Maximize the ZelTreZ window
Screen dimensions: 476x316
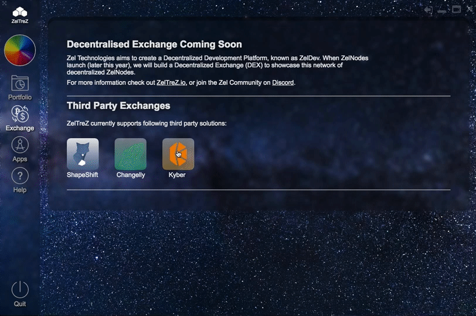tap(456, 9)
